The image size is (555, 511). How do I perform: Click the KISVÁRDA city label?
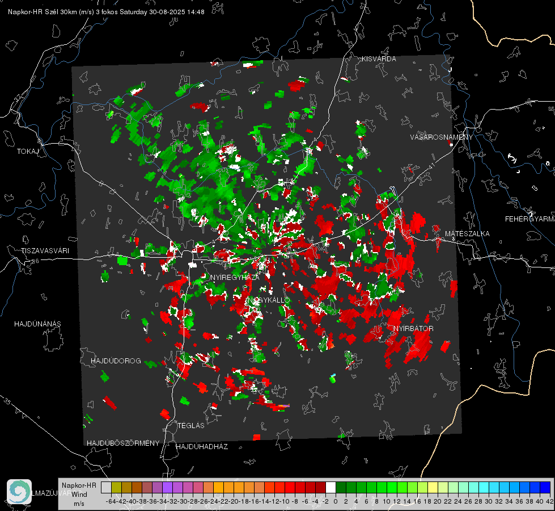pos(379,59)
